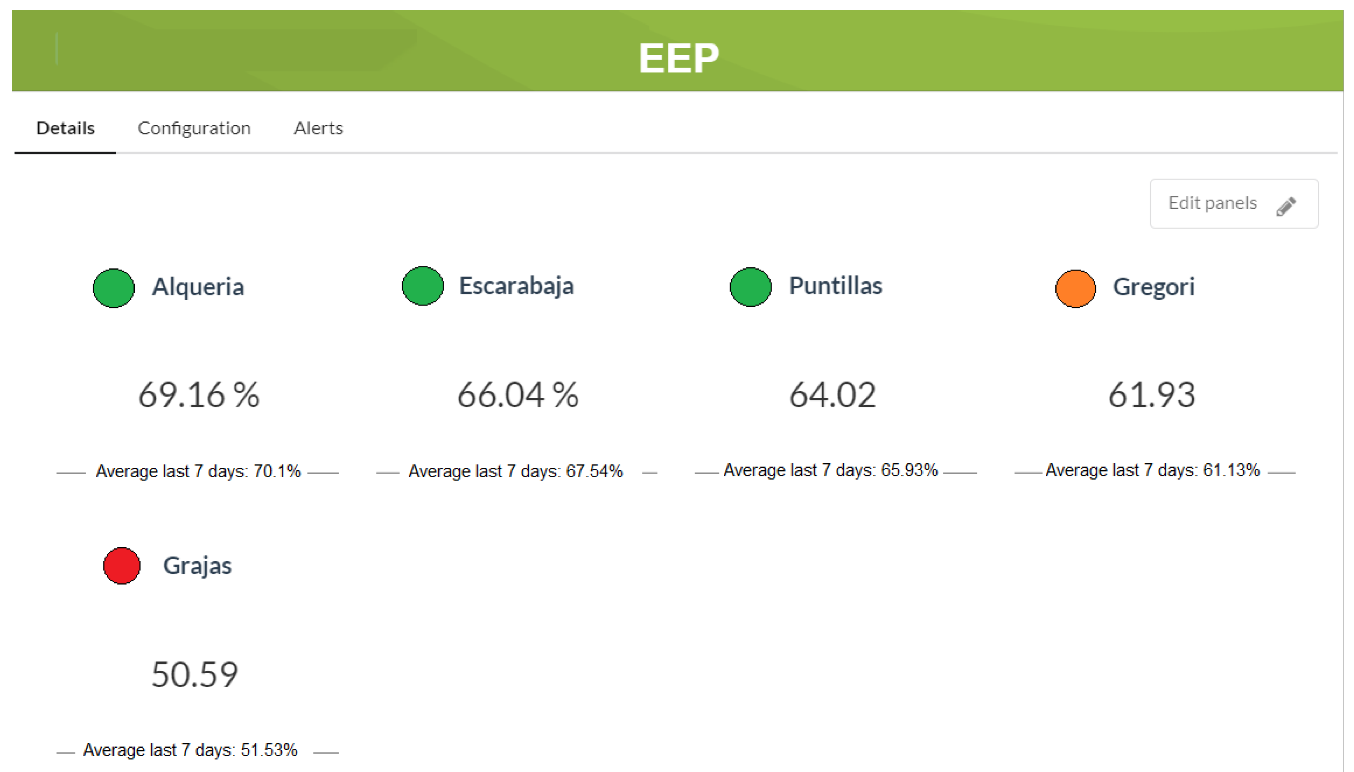Click the EEP header title
The width and height of the screenshot is (1354, 772).
point(678,57)
